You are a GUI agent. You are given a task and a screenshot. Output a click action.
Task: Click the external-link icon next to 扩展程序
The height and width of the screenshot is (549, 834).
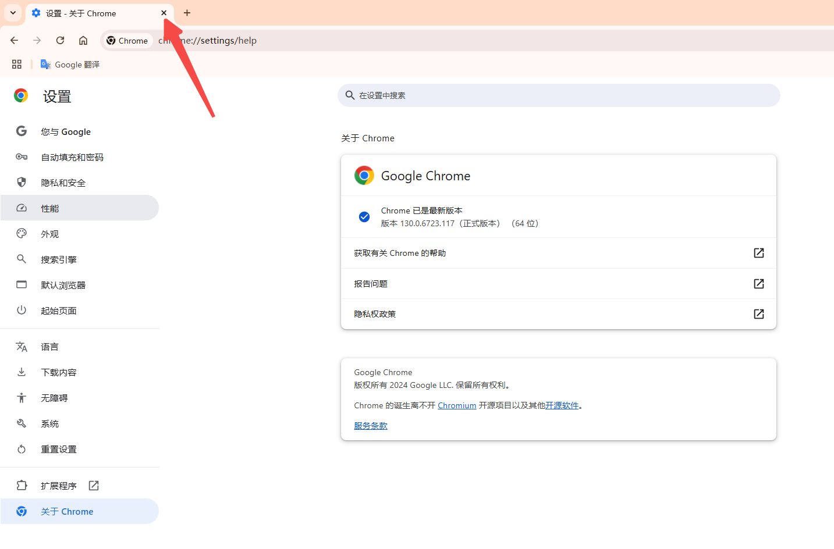point(94,486)
